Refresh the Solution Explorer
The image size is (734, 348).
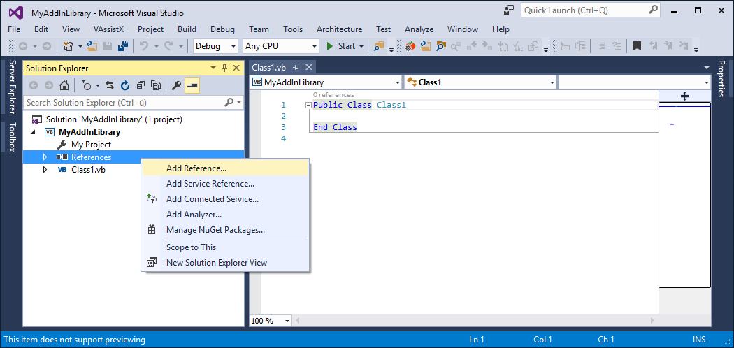tap(125, 85)
